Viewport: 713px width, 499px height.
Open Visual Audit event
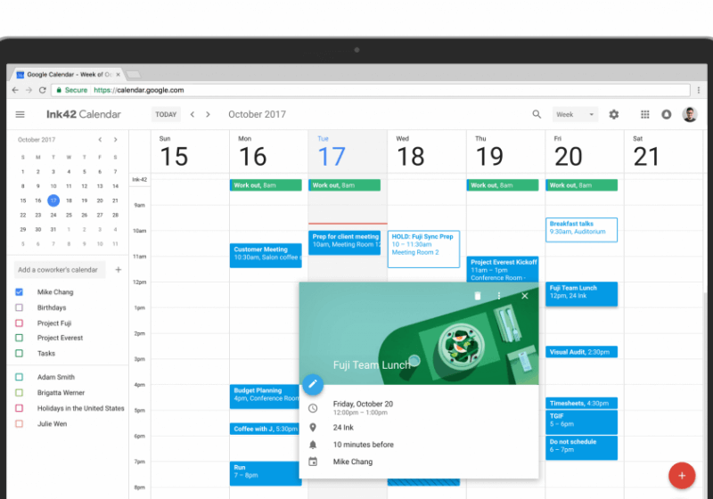click(581, 352)
